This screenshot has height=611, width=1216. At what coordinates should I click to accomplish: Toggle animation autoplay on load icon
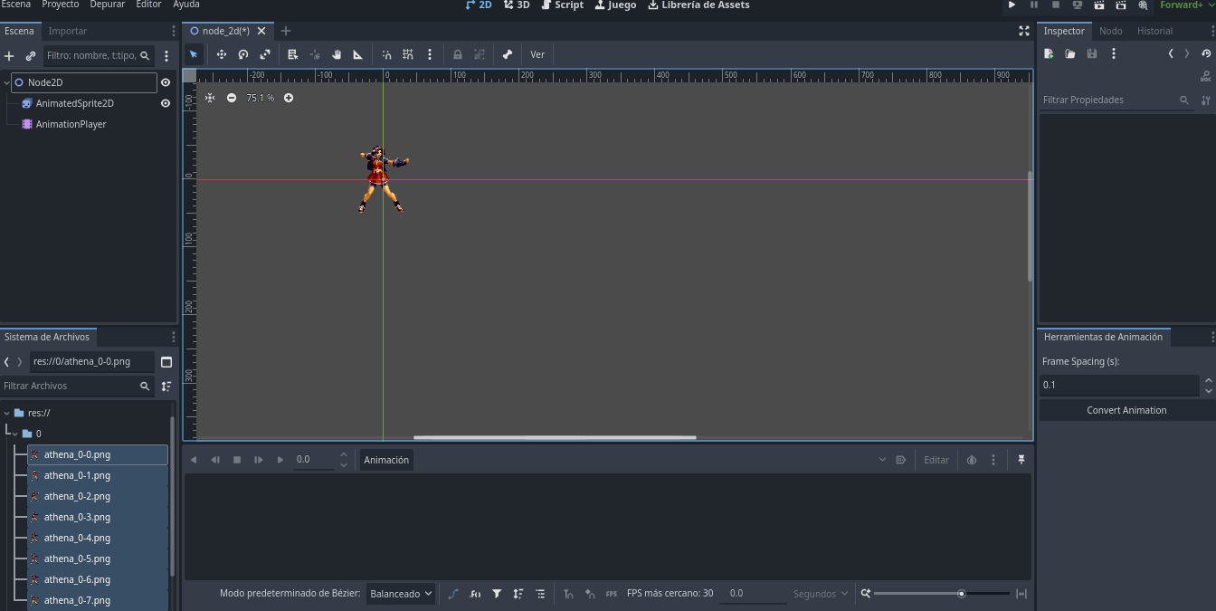[x=901, y=460]
